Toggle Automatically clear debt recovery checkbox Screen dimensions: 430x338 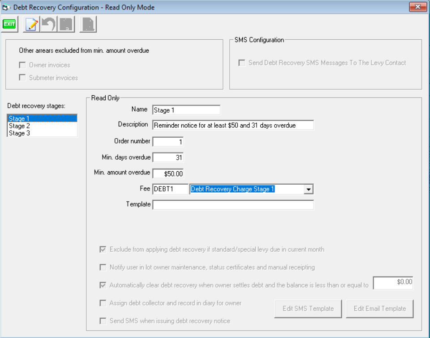pyautogui.click(x=103, y=285)
